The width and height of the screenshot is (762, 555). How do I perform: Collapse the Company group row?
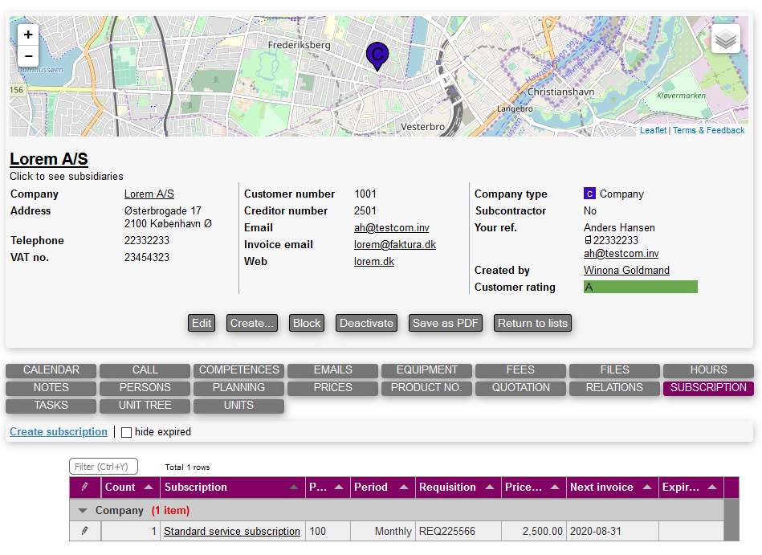tap(83, 511)
